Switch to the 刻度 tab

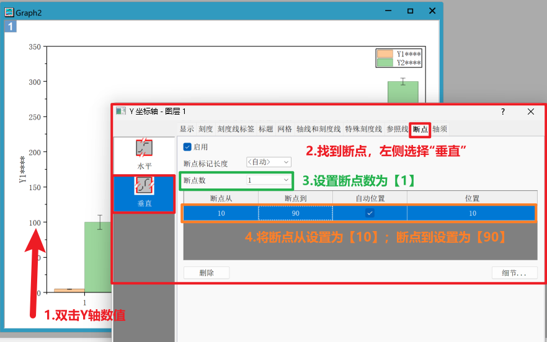pos(206,129)
